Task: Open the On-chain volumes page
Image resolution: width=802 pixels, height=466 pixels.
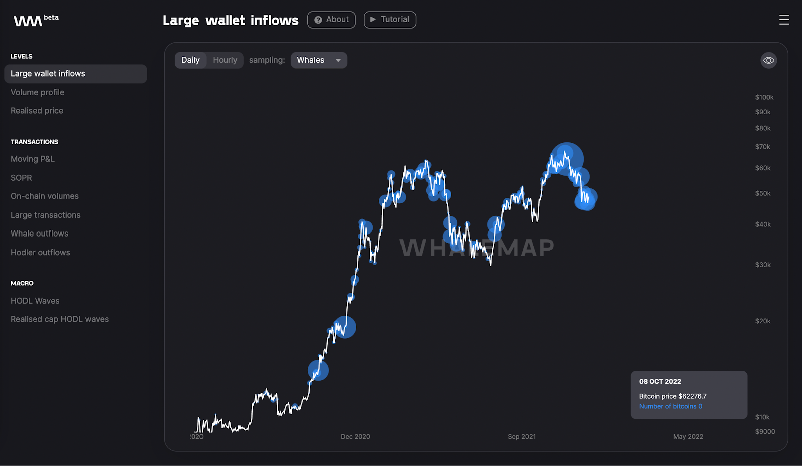Action: (44, 196)
